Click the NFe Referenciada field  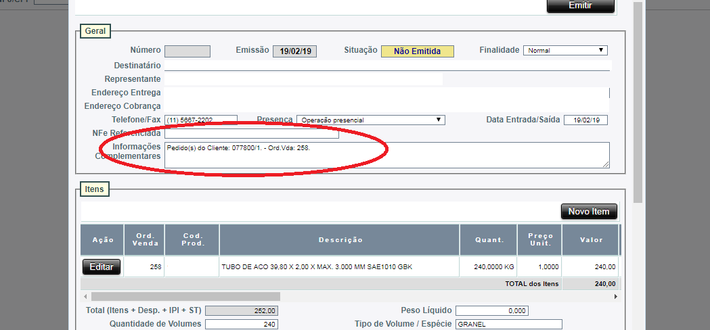[242, 133]
